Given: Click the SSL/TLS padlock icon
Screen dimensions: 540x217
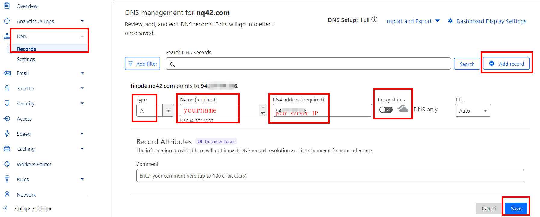Looking at the screenshot, I should click(7, 88).
